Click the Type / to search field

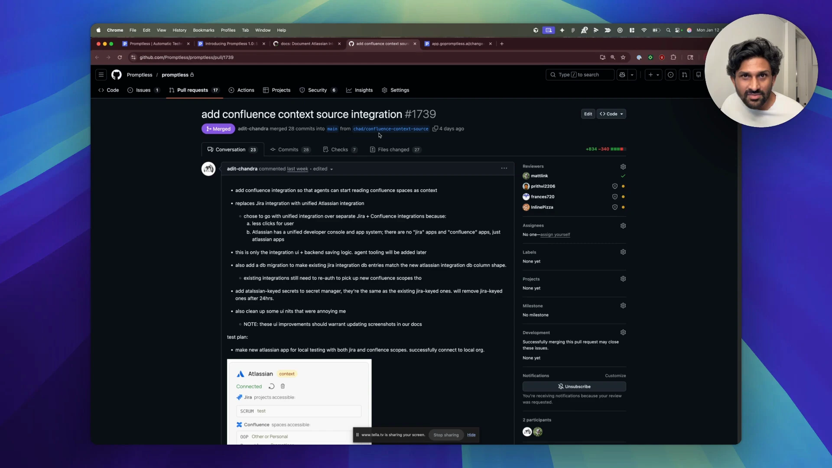pos(579,75)
